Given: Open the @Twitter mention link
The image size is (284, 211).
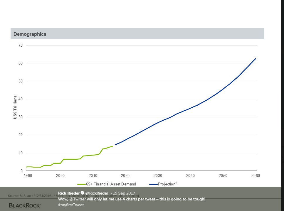Looking at the screenshot, I should [x=78, y=199].
